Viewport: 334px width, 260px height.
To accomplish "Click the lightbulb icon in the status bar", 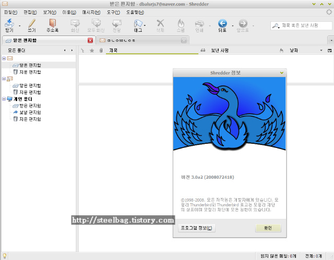I will (5, 256).
